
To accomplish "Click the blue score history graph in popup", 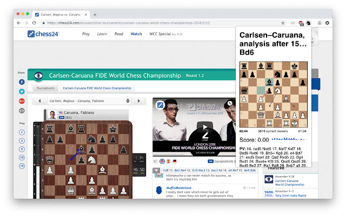I will [289, 139].
